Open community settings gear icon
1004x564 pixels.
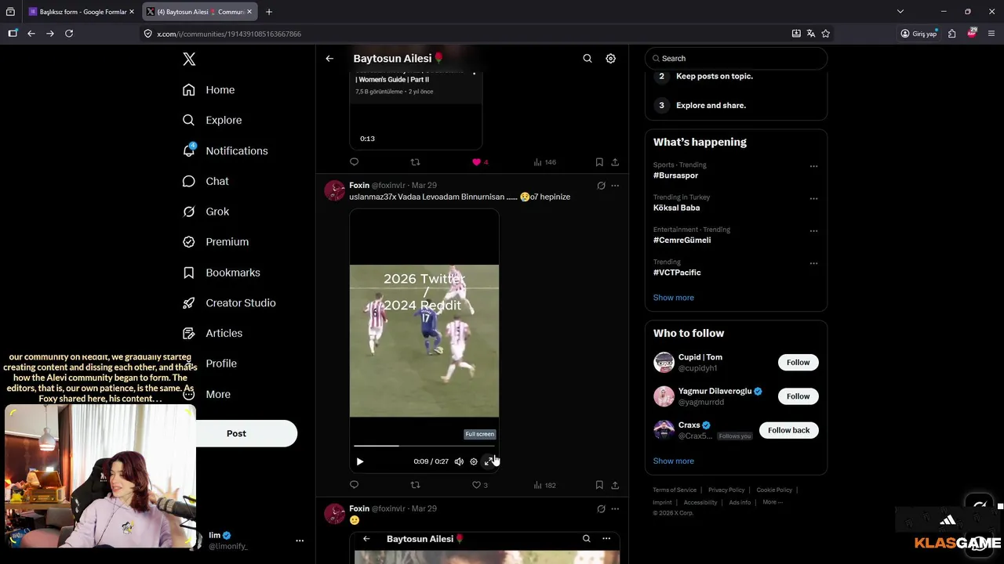610,59
